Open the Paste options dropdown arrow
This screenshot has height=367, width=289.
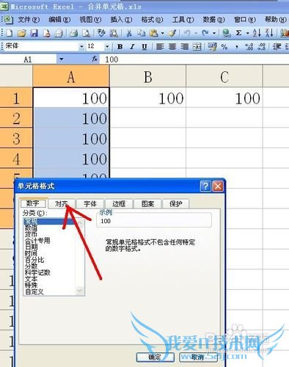coord(162,33)
